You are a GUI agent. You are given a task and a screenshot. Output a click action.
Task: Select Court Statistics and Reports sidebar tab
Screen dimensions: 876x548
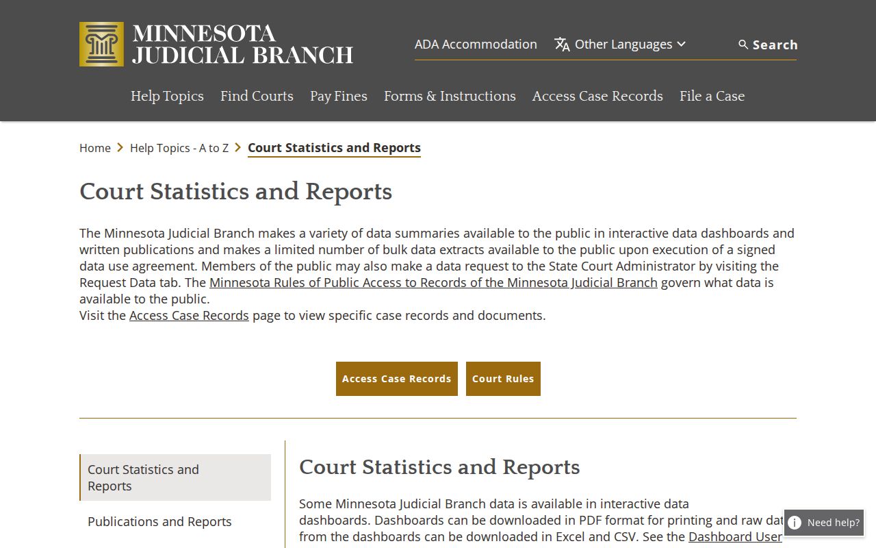pos(175,477)
